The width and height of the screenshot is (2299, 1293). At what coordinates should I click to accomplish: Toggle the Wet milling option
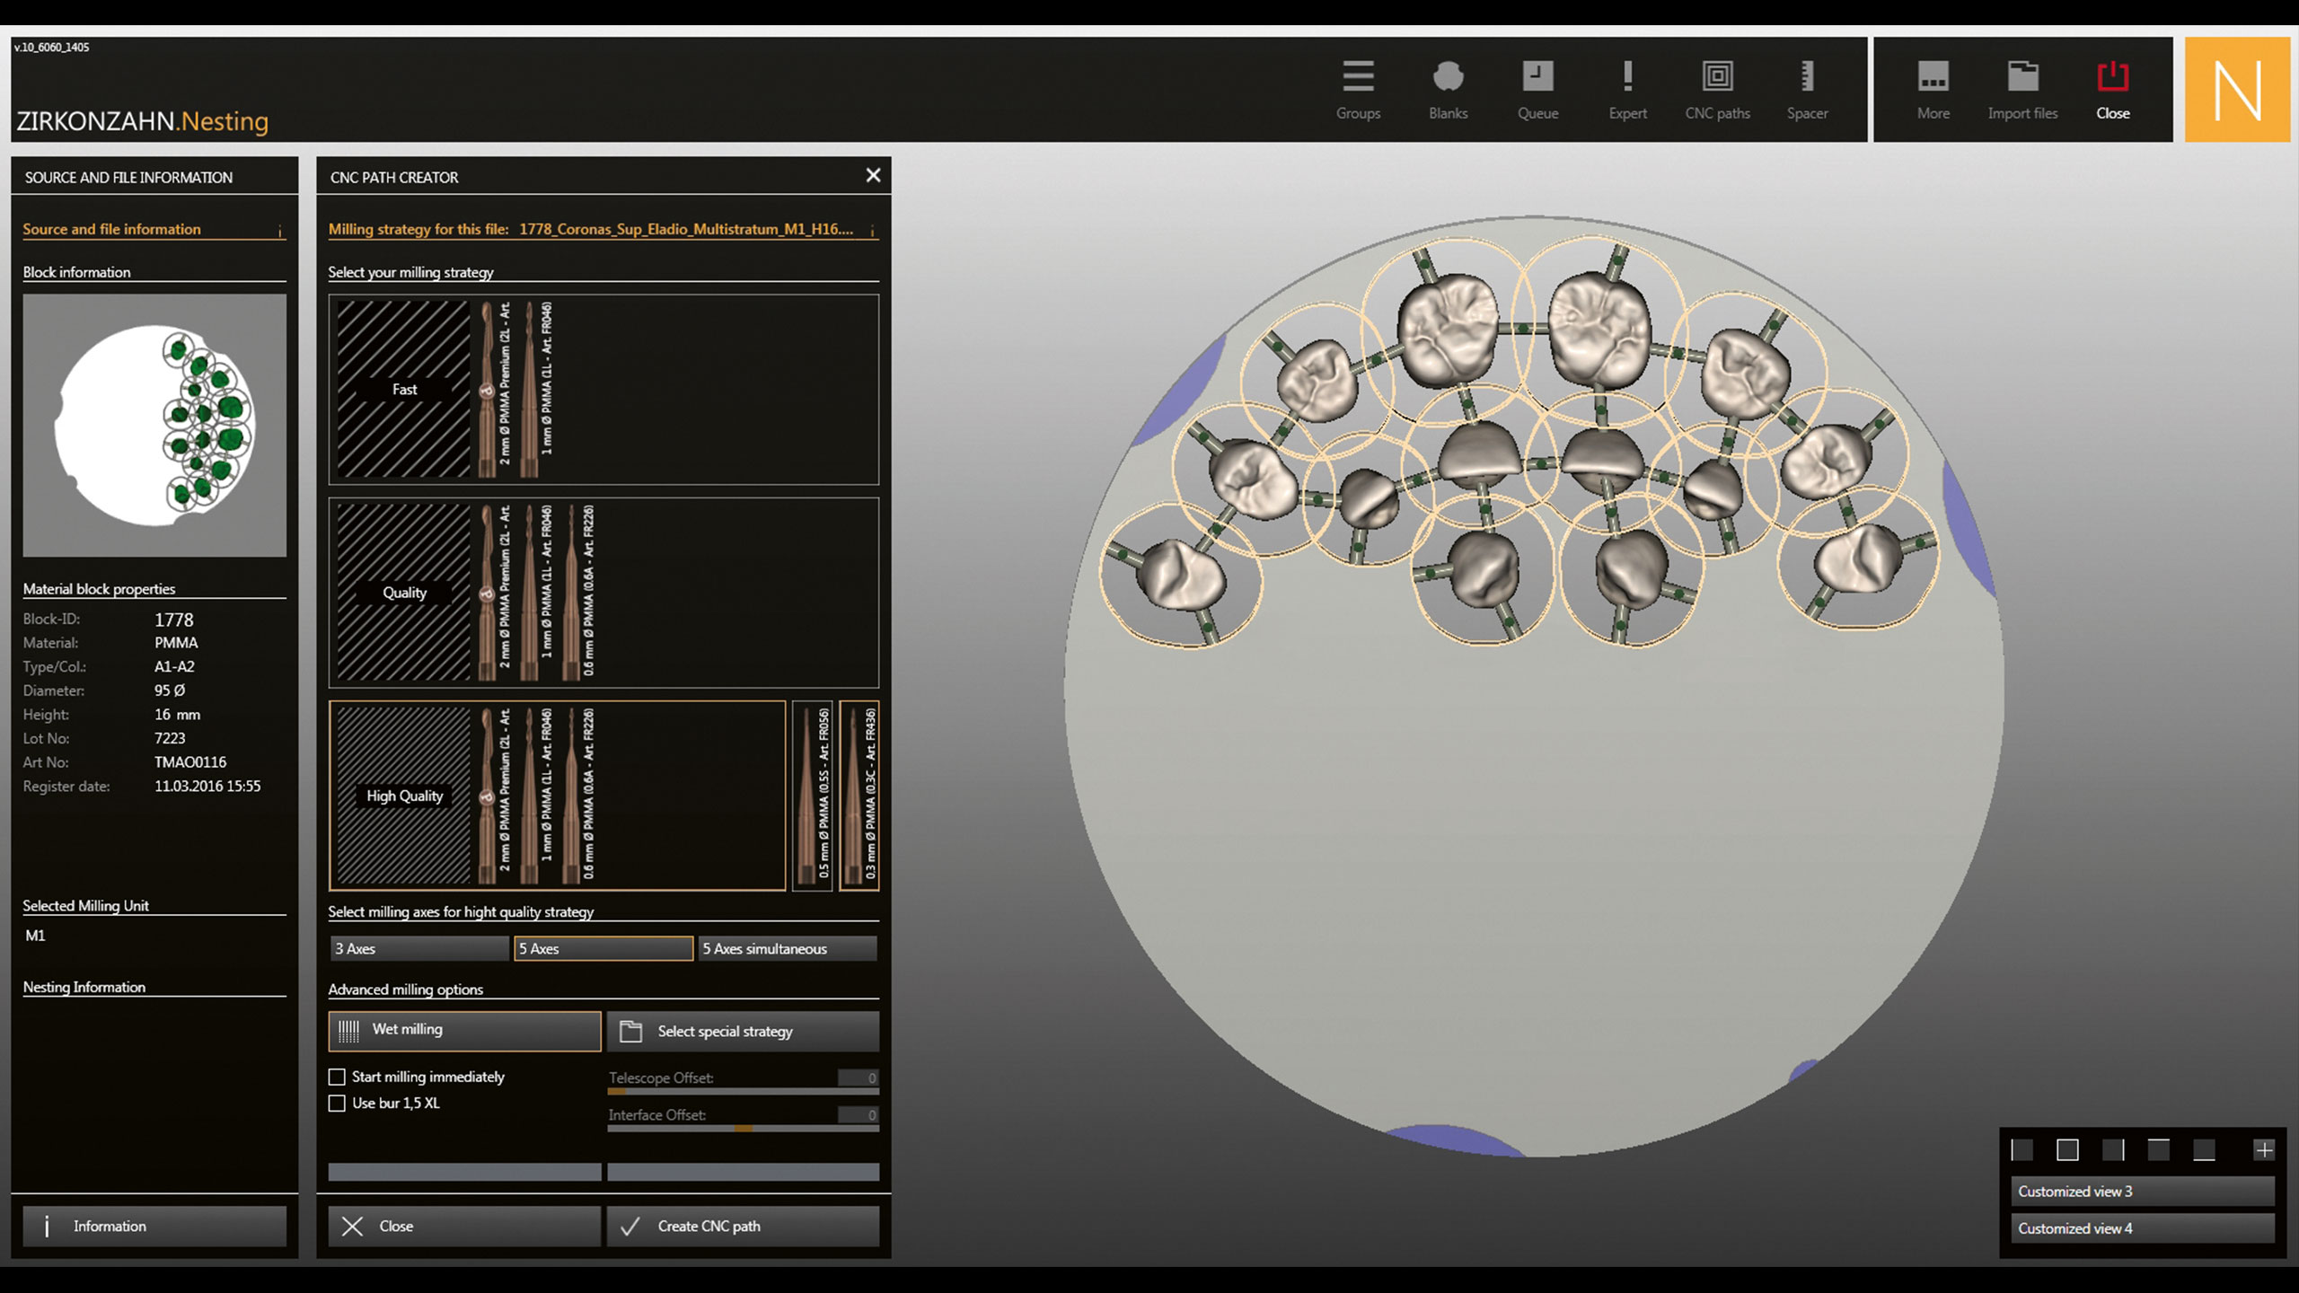tap(464, 1030)
